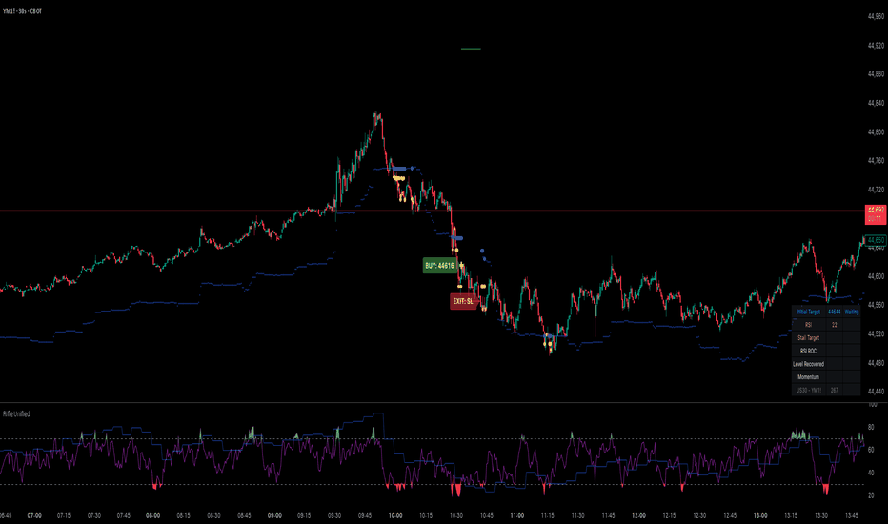Click the 44,760 price axis label
The height and width of the screenshot is (524, 888).
click(876, 161)
